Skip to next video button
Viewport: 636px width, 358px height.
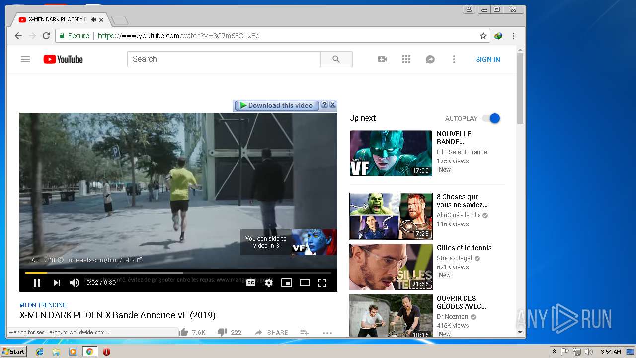(57, 283)
